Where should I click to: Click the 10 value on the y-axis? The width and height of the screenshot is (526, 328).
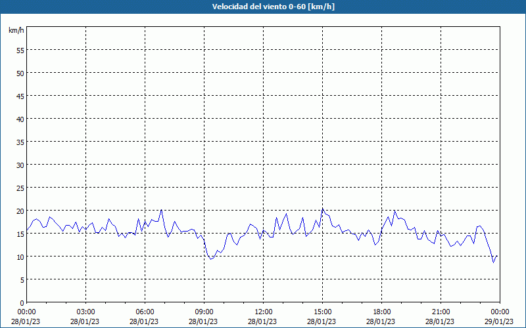(20, 257)
